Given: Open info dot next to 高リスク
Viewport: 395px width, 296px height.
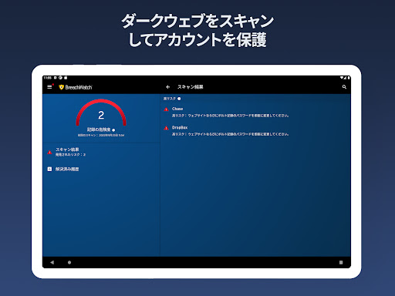Looking at the screenshot, I should pos(179,99).
